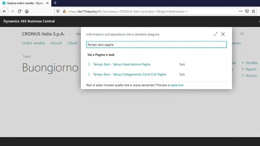Close the Gestore ordini vendite tab
Screen dimensions: 260x146
click(x=47, y=3)
